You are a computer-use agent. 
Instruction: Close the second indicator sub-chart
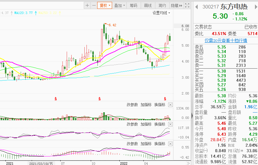tap(171, 124)
